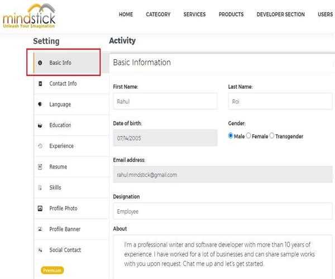The height and width of the screenshot is (279, 335).
Task: Click into the About text area
Action: point(222,257)
